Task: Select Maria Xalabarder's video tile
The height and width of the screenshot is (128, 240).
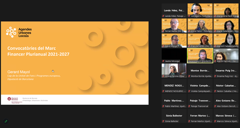Action: click(x=226, y=25)
